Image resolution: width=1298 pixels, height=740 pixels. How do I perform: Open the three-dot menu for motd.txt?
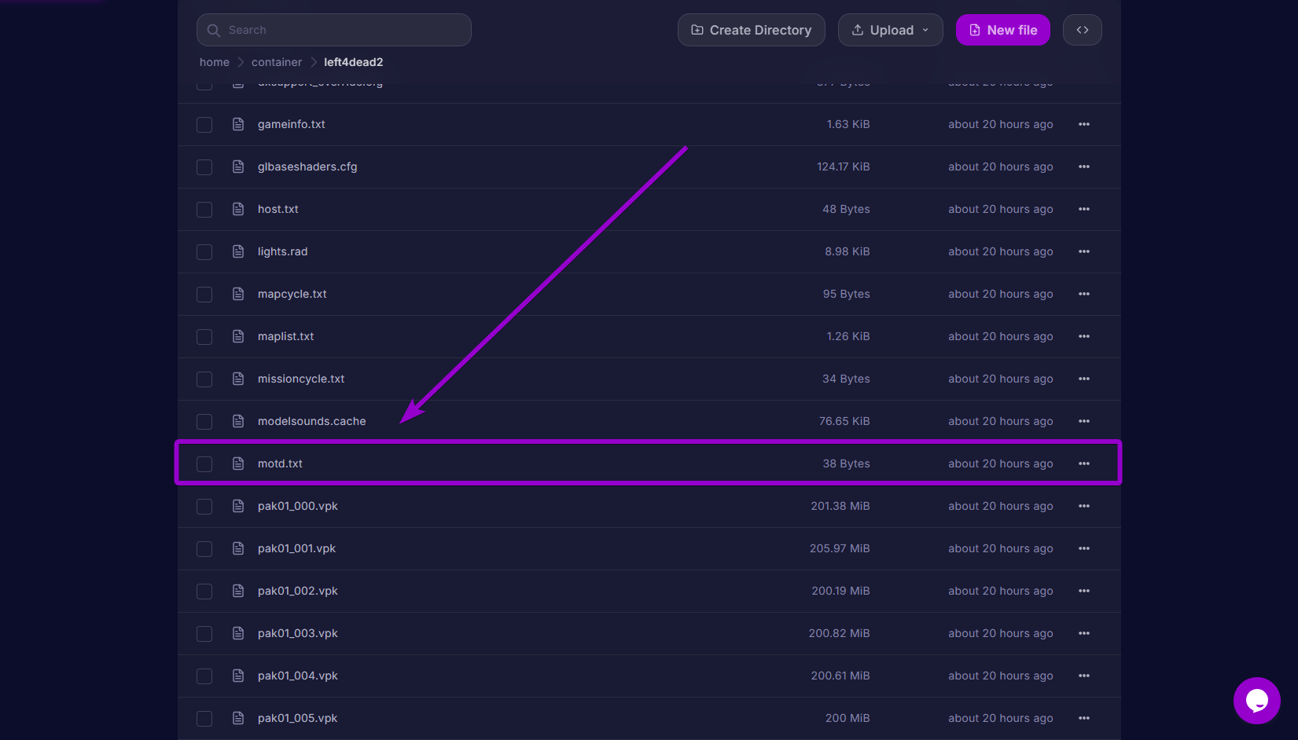pyautogui.click(x=1084, y=463)
